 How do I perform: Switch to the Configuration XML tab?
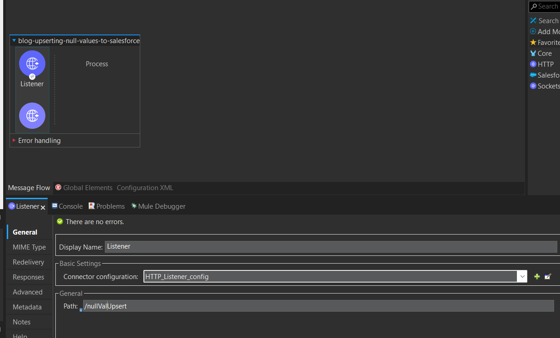coord(145,188)
